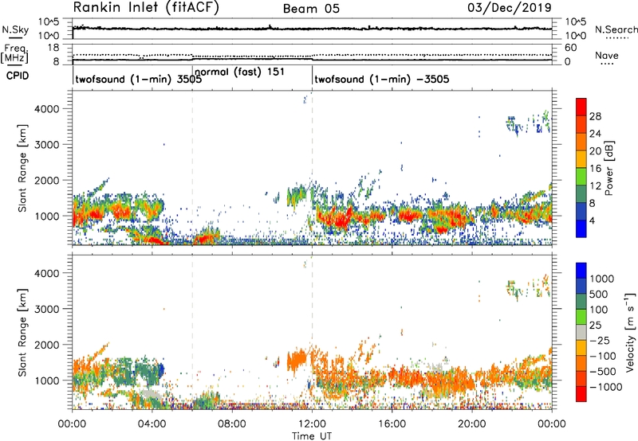Viewport: 638px width, 441px height.
Task: Click the '-1000' label on the velocity colorbar
Action: [605, 387]
